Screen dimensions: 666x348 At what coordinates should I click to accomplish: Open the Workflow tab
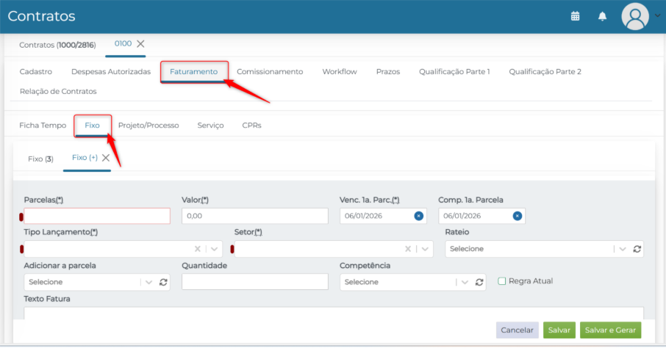point(340,72)
